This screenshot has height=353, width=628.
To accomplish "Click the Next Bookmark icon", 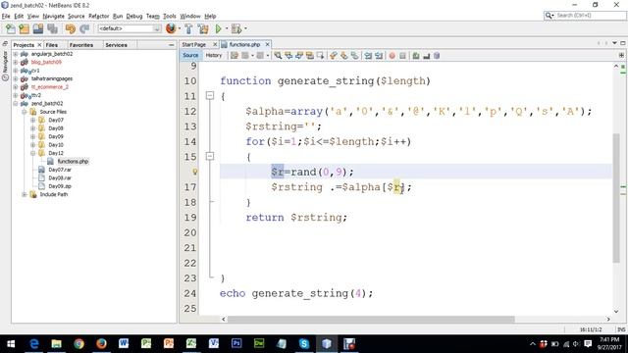I will [x=344, y=56].
